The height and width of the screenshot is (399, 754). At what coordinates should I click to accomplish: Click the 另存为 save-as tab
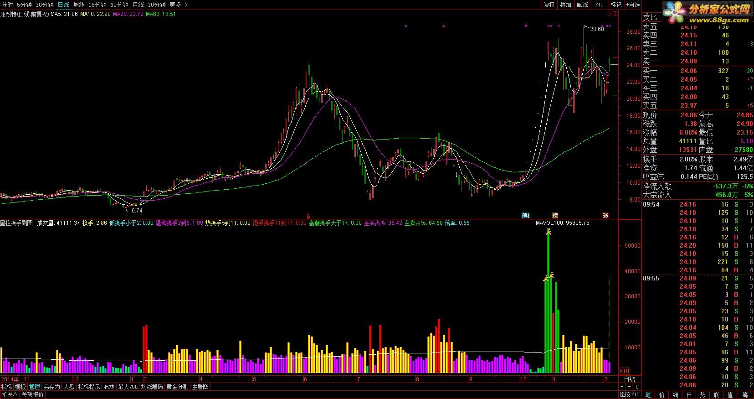tap(52, 387)
